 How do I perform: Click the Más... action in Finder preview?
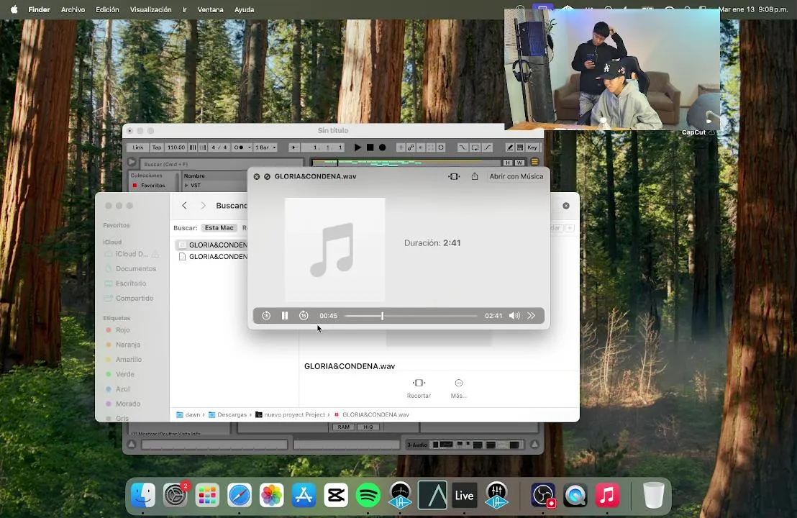click(458, 388)
